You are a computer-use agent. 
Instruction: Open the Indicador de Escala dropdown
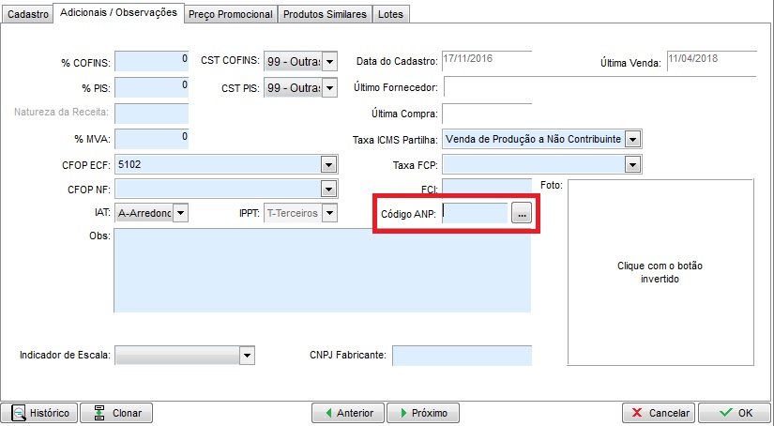(247, 356)
